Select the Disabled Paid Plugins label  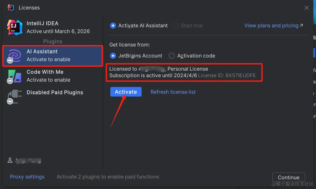55,92
